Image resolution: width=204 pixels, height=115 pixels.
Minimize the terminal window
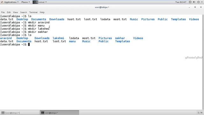189,7
